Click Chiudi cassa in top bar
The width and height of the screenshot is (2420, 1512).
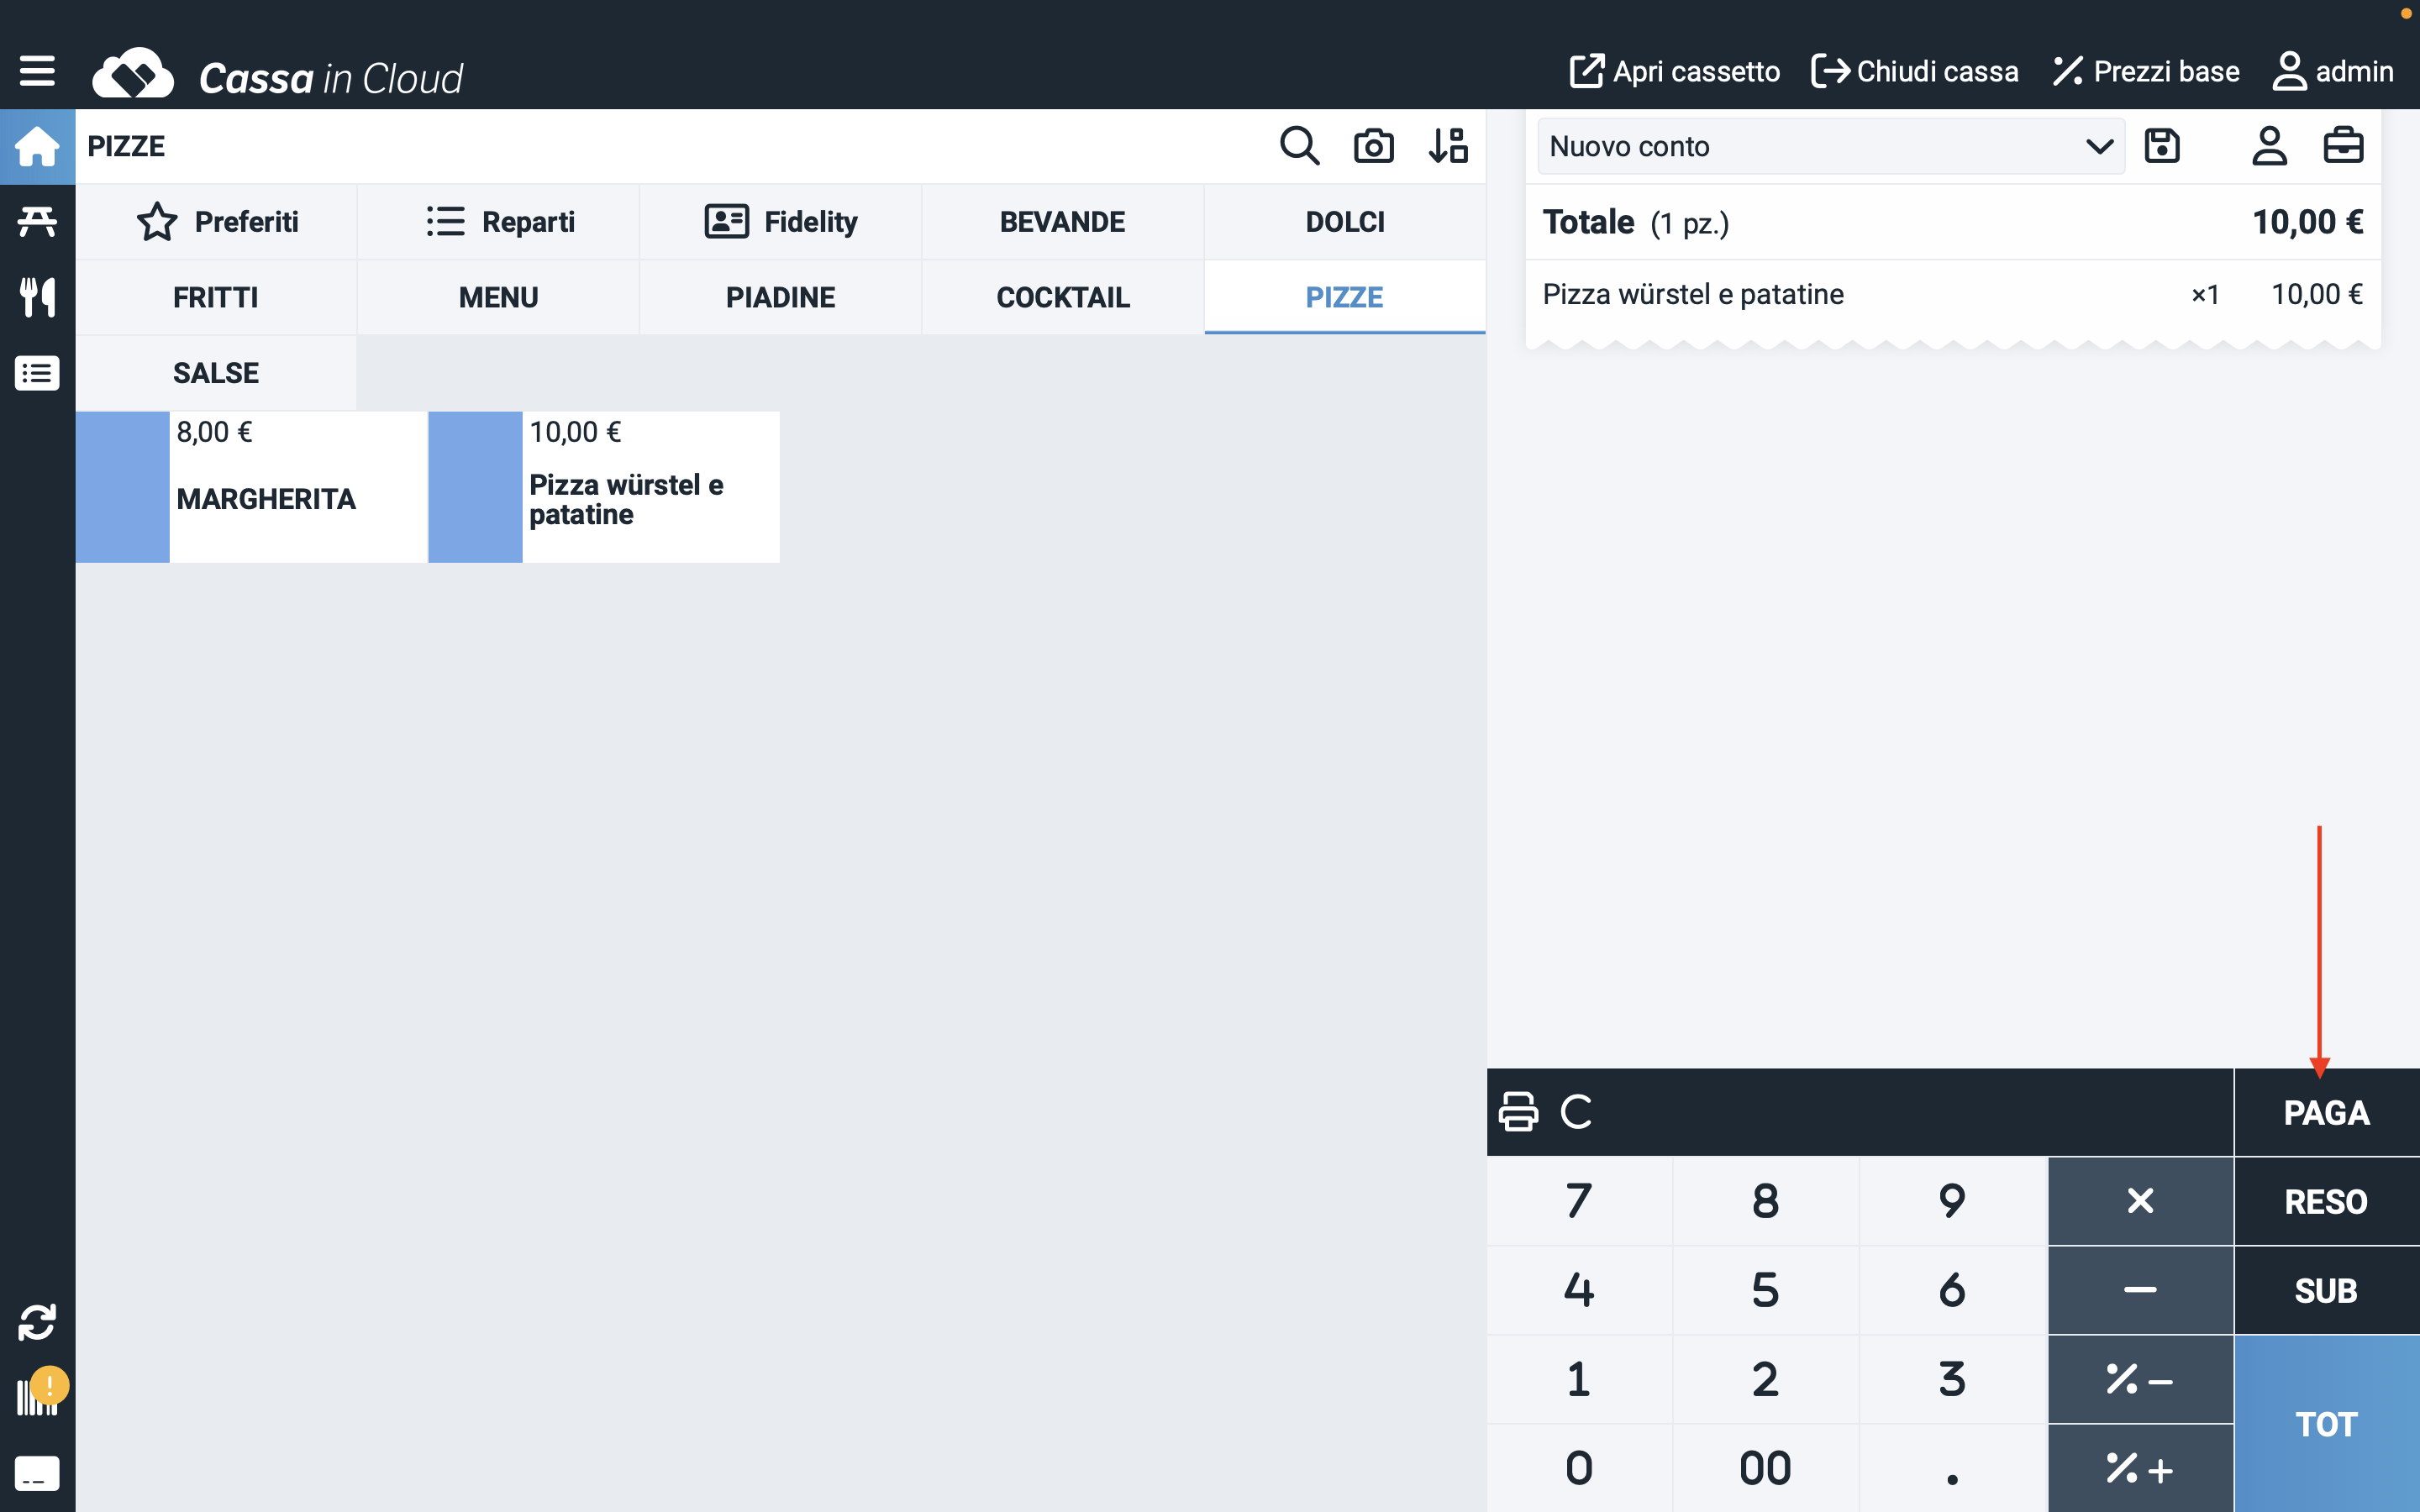pos(1914,72)
